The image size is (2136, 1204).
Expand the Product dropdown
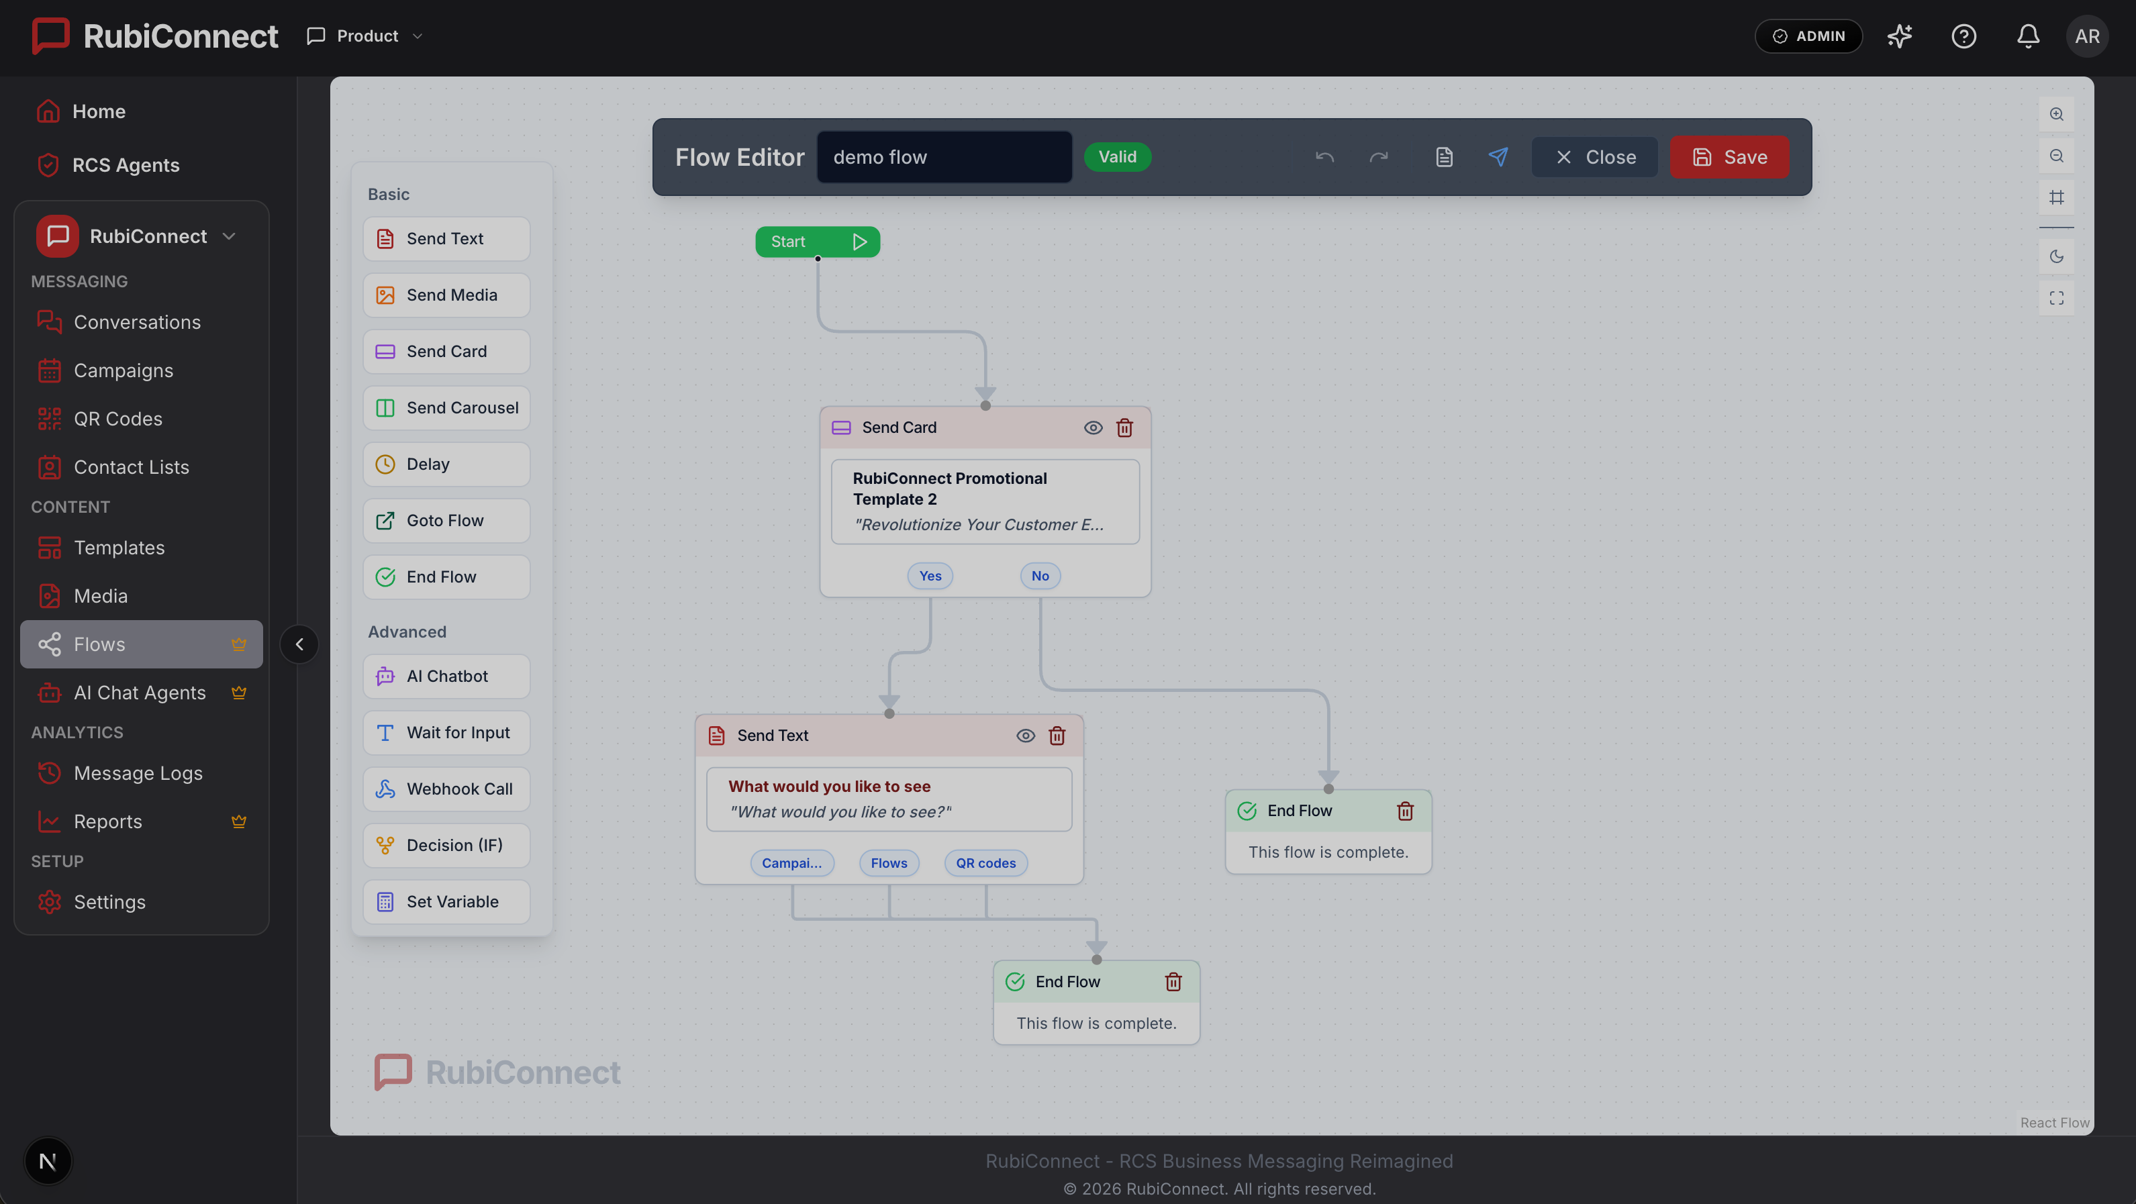pyautogui.click(x=365, y=36)
